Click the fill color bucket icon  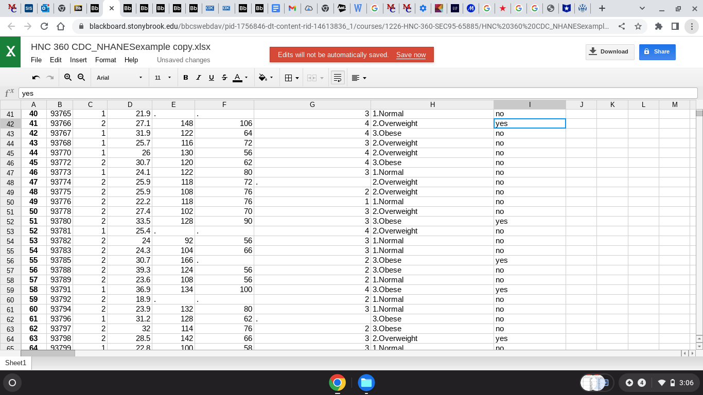263,78
